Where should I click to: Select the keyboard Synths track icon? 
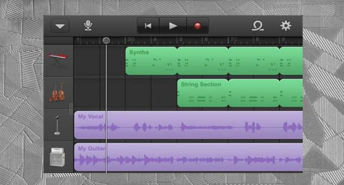[58, 60]
